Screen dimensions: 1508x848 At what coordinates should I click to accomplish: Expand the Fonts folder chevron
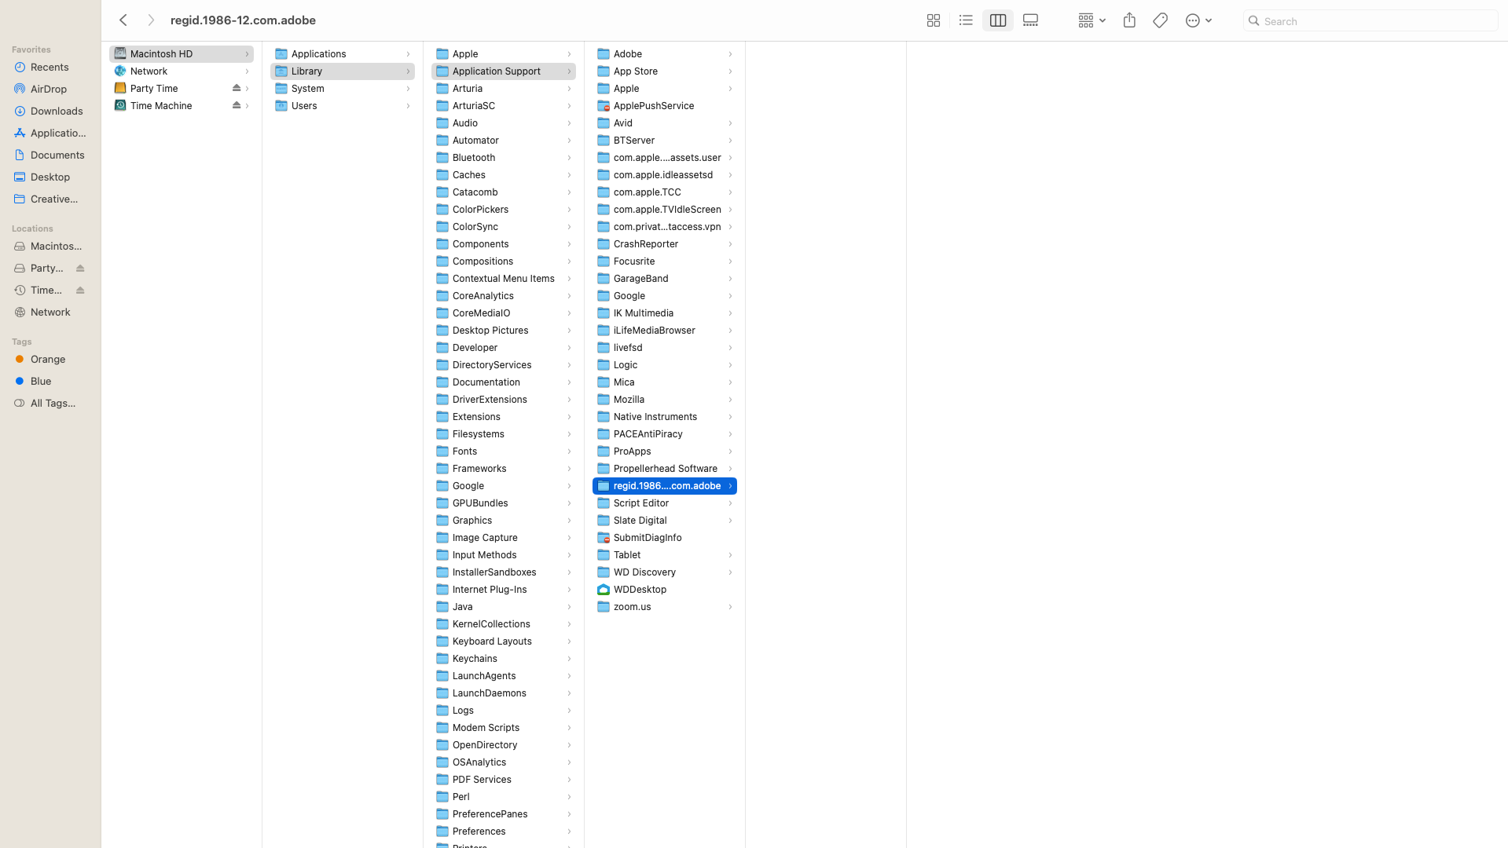tap(569, 451)
